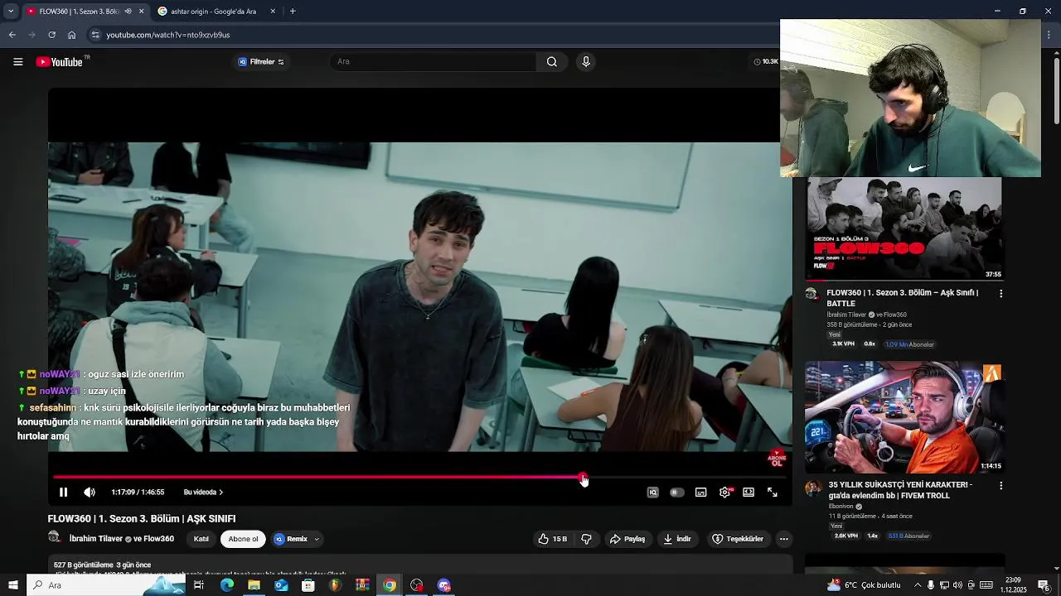The height and width of the screenshot is (596, 1061).
Task: Open the Flow360 channel link
Action: pyautogui.click(x=158, y=539)
